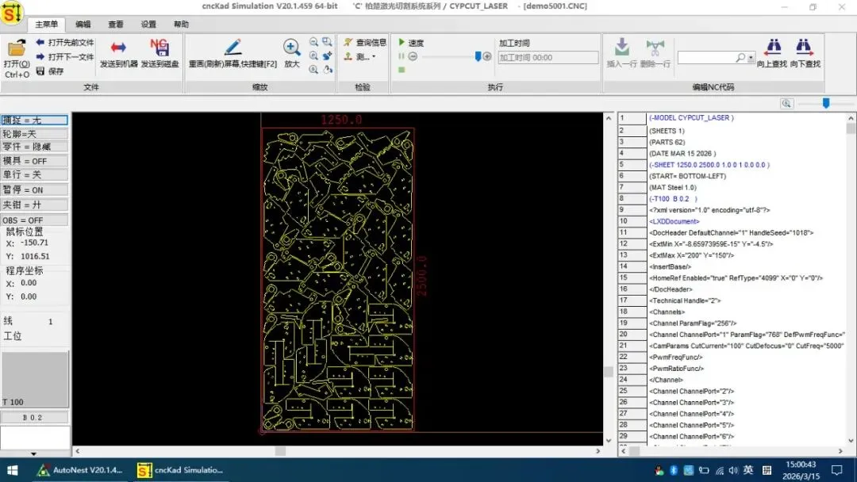Switch to AutoNest V20.1.4 in taskbar
Screen dimensions: 857x482
80,469
